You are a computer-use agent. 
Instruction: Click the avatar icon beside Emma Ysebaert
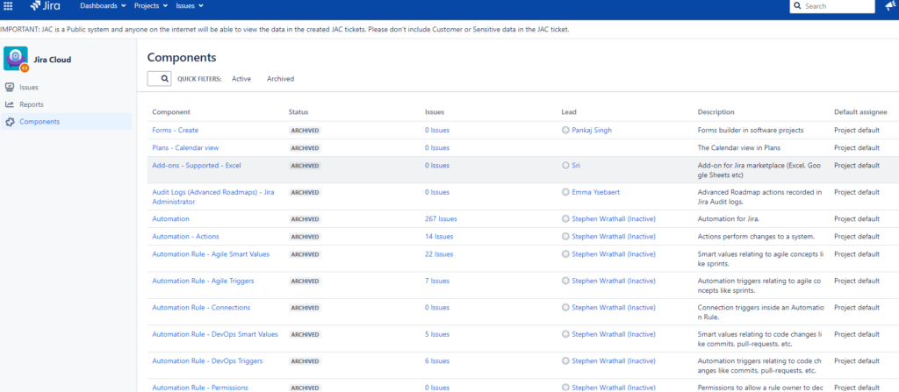click(x=566, y=192)
